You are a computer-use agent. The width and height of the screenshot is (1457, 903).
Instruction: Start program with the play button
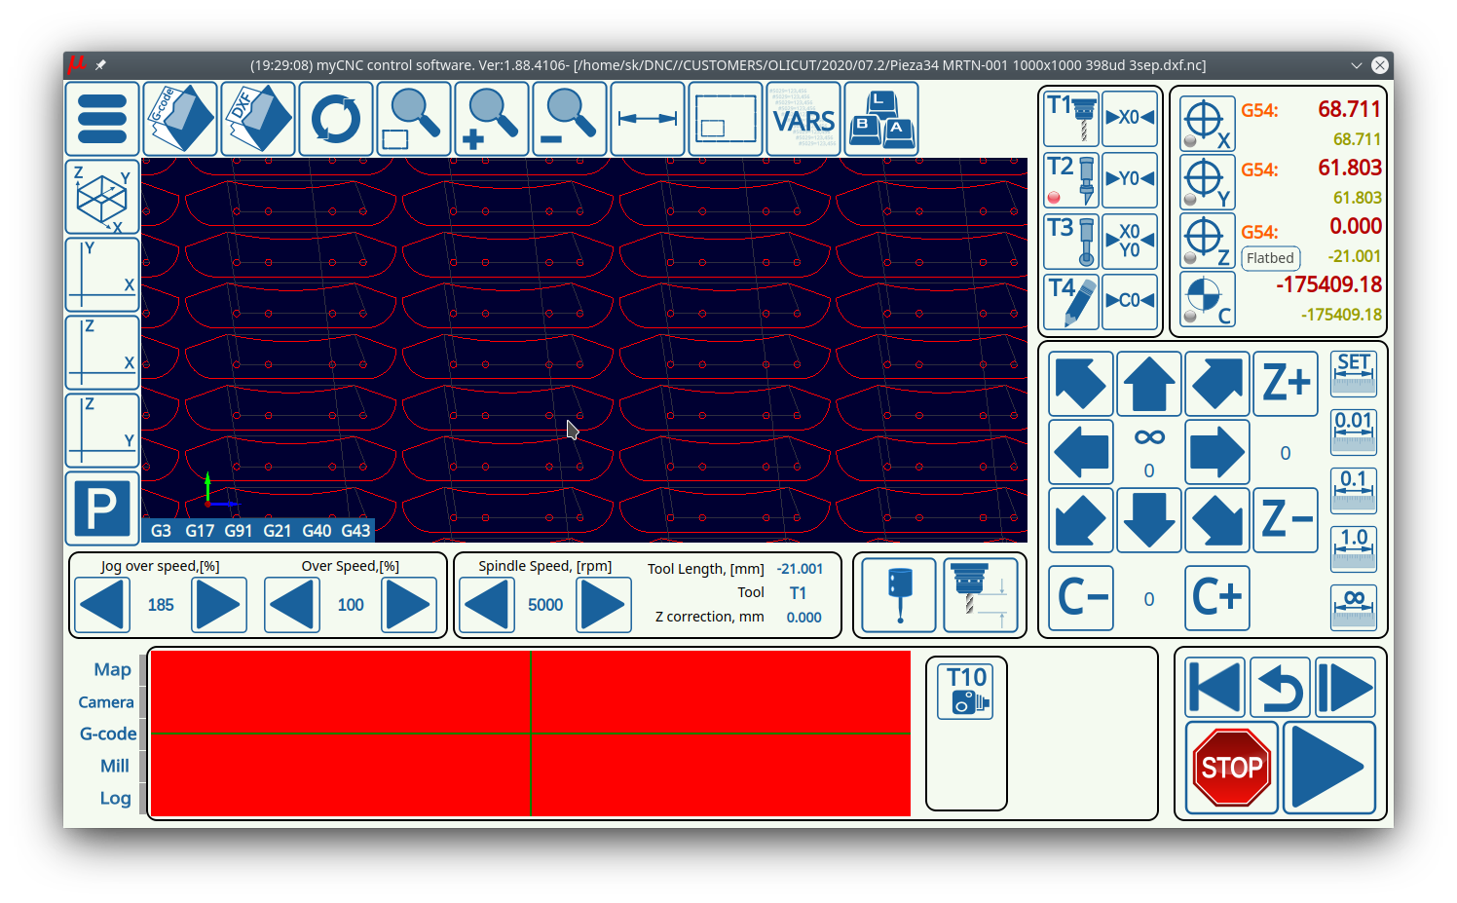(x=1328, y=768)
